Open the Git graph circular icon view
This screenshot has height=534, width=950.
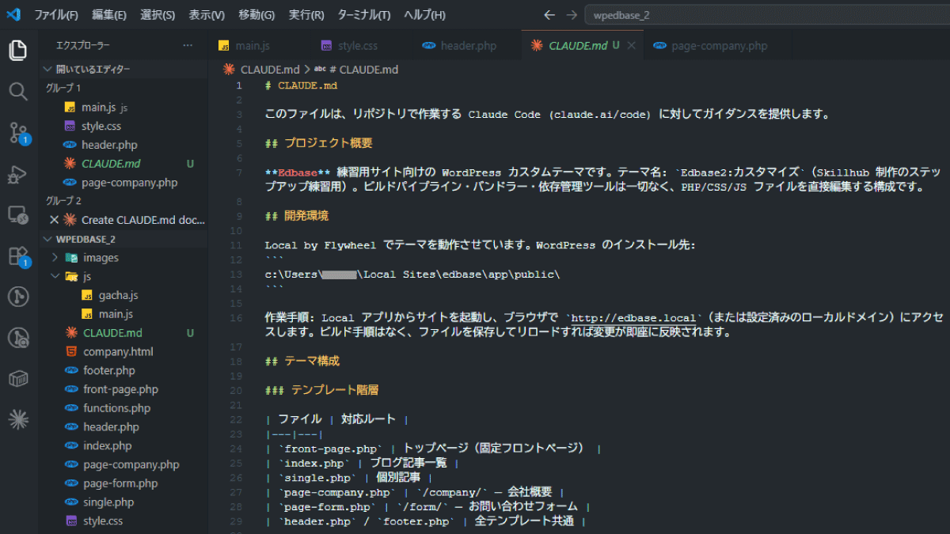tap(17, 297)
